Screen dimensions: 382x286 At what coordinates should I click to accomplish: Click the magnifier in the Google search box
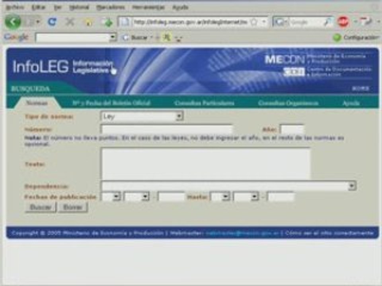(x=328, y=22)
